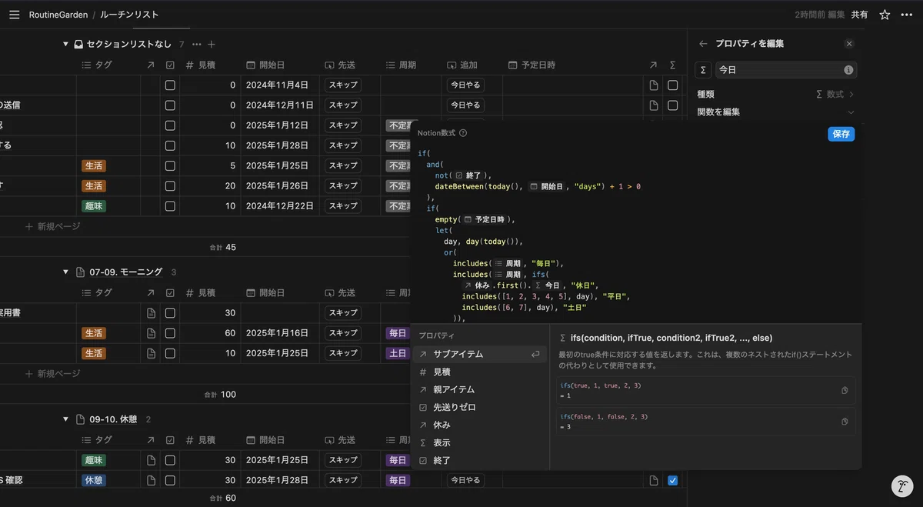Click orange 生活 tag in 2025年1月25日 row of first group
Viewport: 923px width, 507px height.
[x=94, y=165]
